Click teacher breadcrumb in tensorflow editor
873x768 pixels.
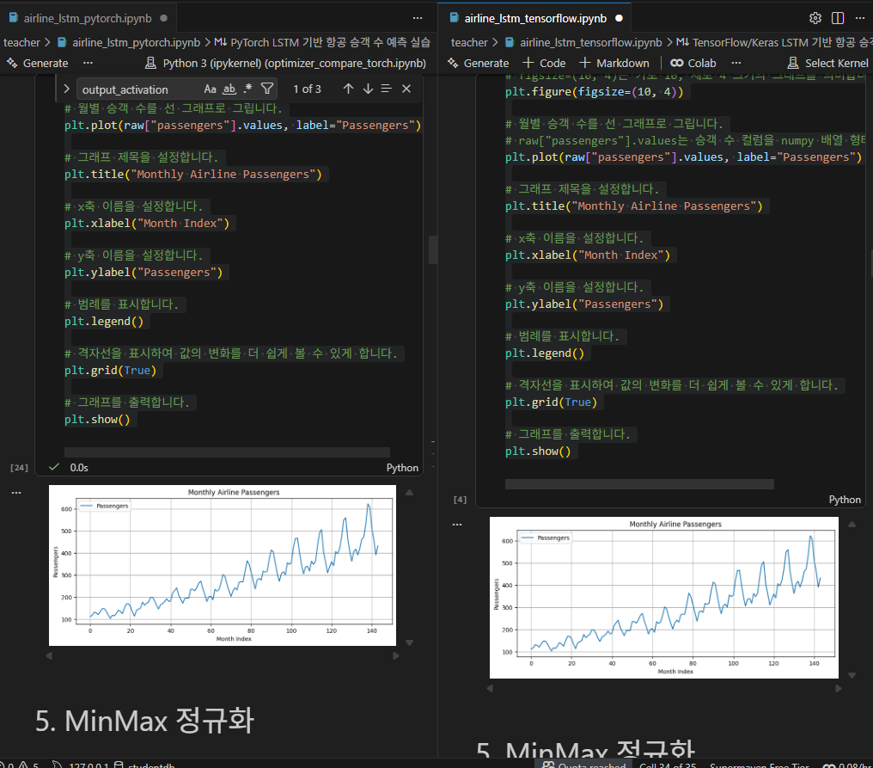click(x=469, y=42)
